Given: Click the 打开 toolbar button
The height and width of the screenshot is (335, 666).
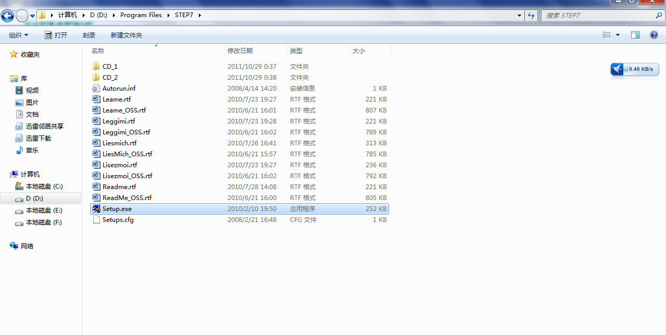Looking at the screenshot, I should tap(56, 35).
